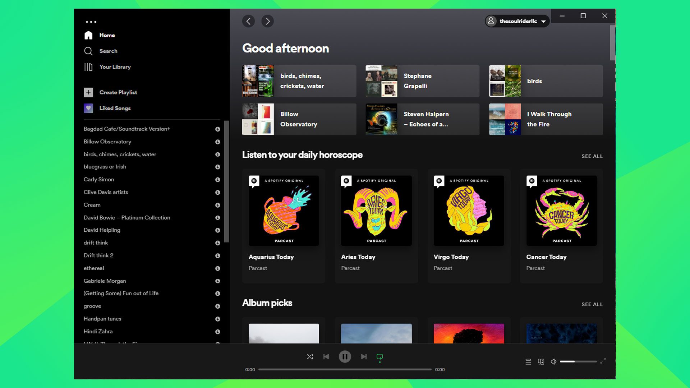Image resolution: width=690 pixels, height=388 pixels.
Task: Toggle shuffle playback
Action: pos(310,357)
